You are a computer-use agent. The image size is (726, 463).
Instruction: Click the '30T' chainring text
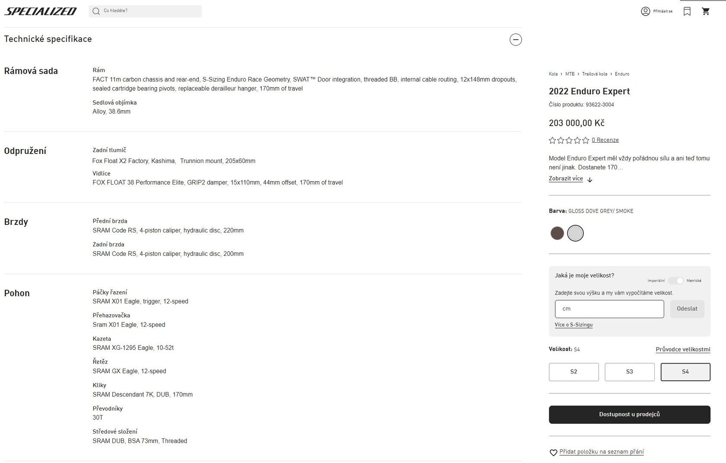(x=98, y=418)
